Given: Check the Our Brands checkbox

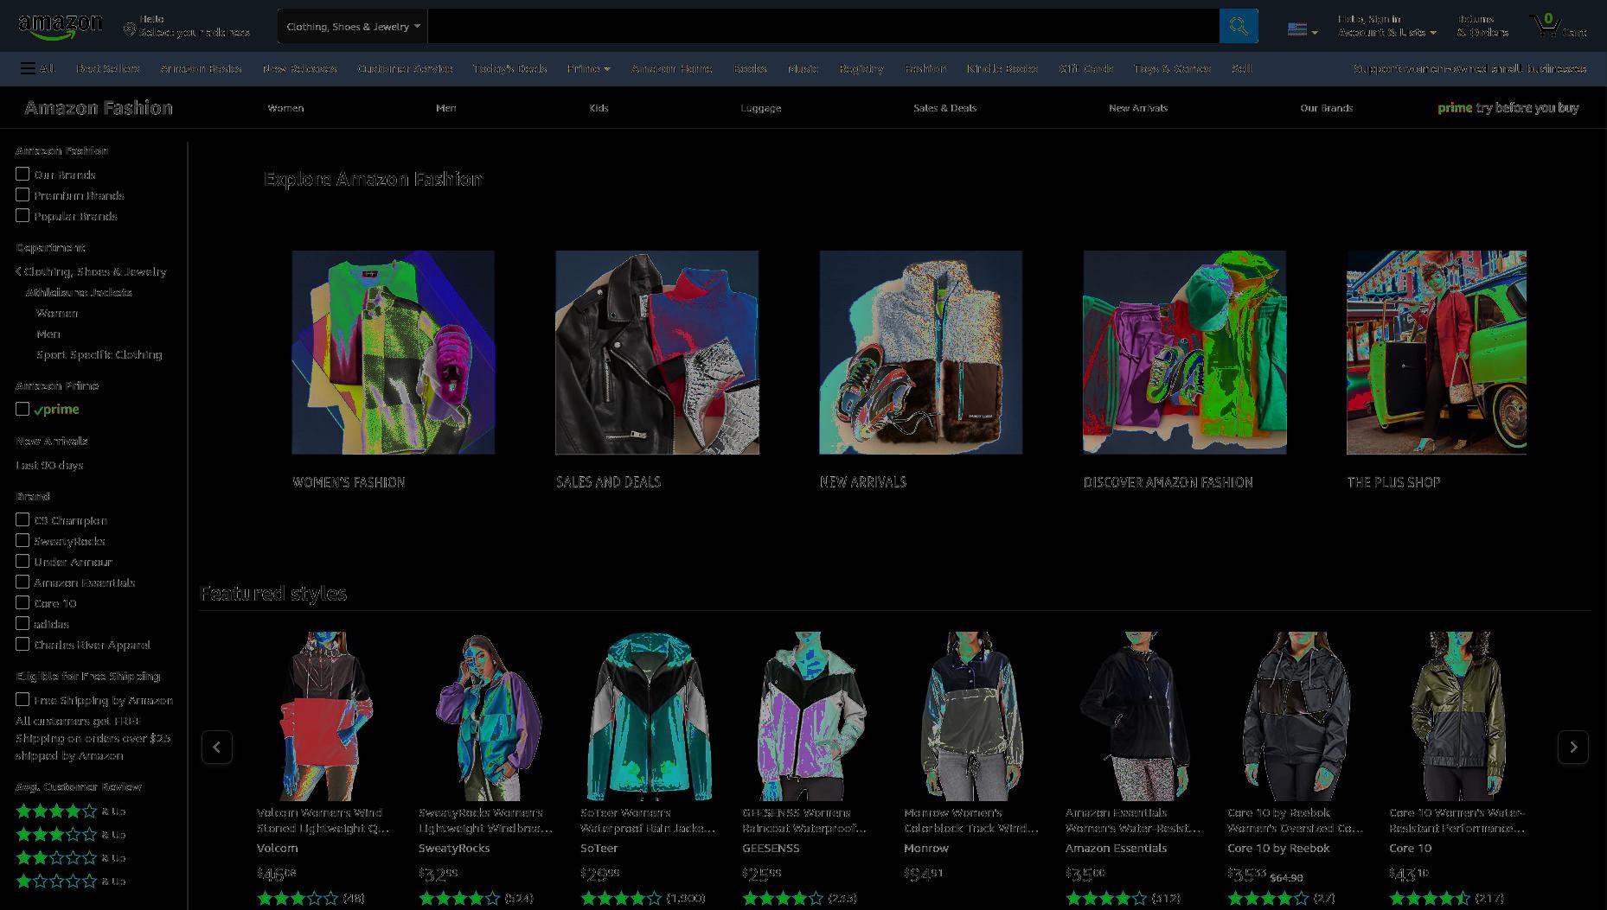Looking at the screenshot, I should tap(22, 174).
